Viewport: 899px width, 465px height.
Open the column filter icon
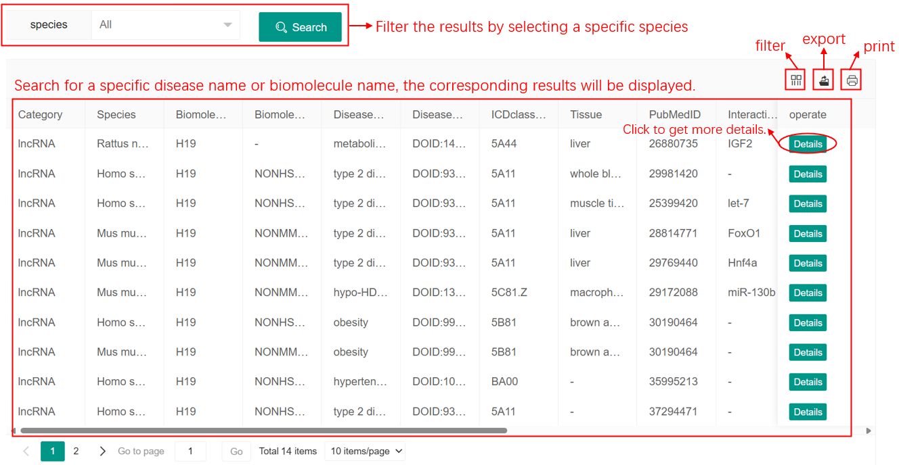tap(796, 80)
